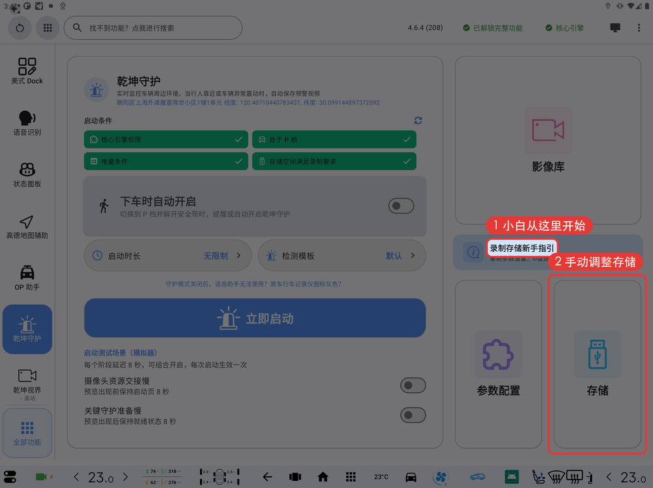Open the 存储 USB storage card
This screenshot has width=653, height=488.
click(x=597, y=364)
